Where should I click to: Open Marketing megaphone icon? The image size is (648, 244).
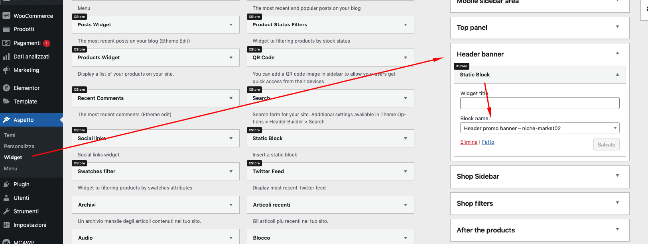coord(6,70)
